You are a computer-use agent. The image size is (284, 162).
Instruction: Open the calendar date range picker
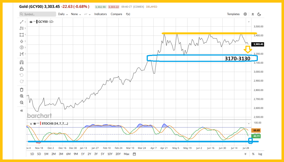tap(134, 154)
